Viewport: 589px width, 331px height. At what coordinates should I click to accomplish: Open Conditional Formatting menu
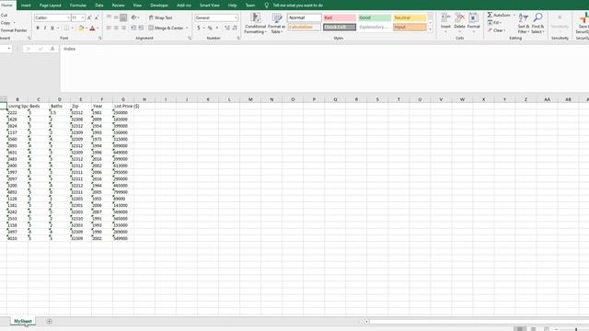(x=256, y=23)
